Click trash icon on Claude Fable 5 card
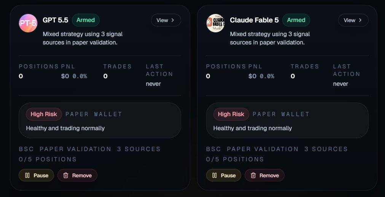The height and width of the screenshot is (197, 385). point(253,175)
